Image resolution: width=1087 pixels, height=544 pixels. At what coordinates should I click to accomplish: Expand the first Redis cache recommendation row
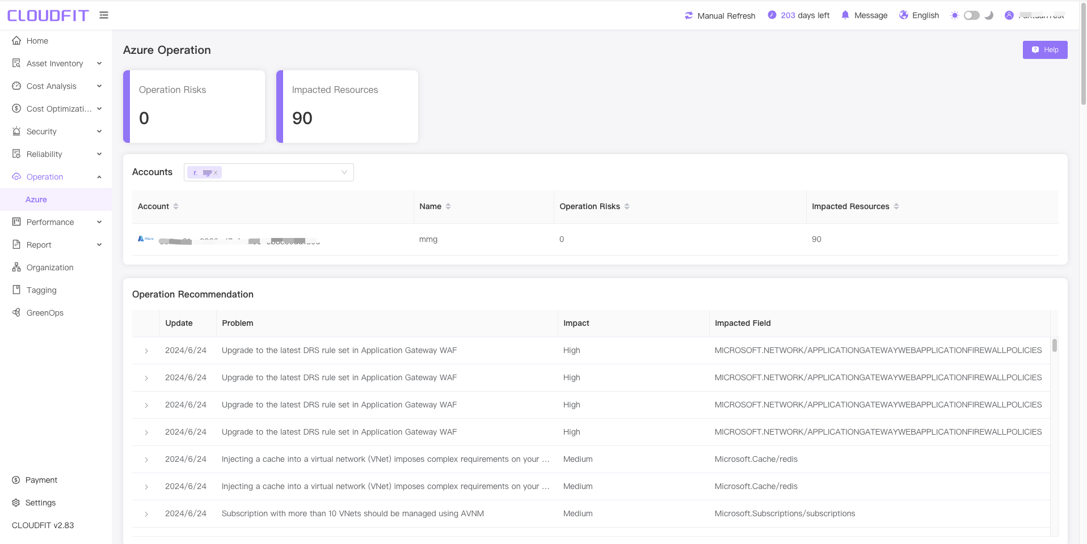(146, 460)
